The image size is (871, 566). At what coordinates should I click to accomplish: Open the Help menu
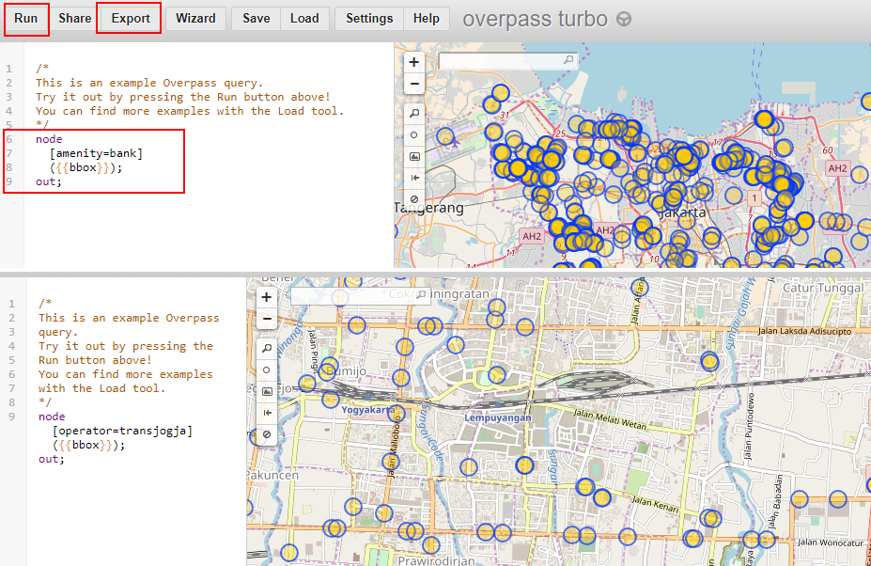(x=426, y=18)
